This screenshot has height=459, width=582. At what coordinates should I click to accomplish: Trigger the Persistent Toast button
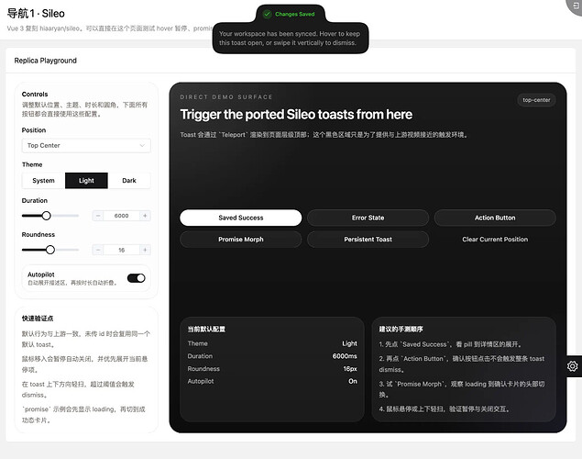coord(368,240)
